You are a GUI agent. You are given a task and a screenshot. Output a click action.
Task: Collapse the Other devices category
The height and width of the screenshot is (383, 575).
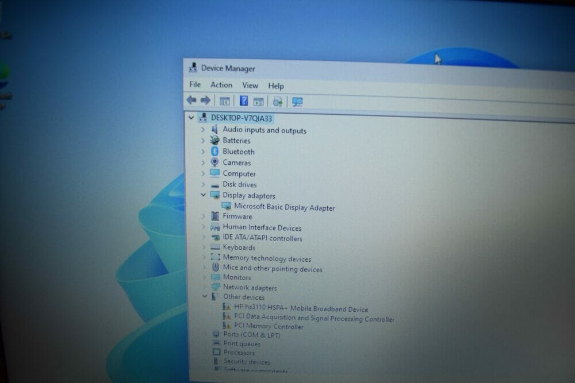click(205, 296)
